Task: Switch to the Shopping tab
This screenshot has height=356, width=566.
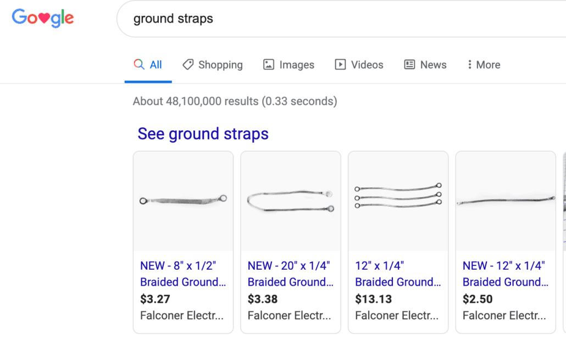Action: pos(219,64)
